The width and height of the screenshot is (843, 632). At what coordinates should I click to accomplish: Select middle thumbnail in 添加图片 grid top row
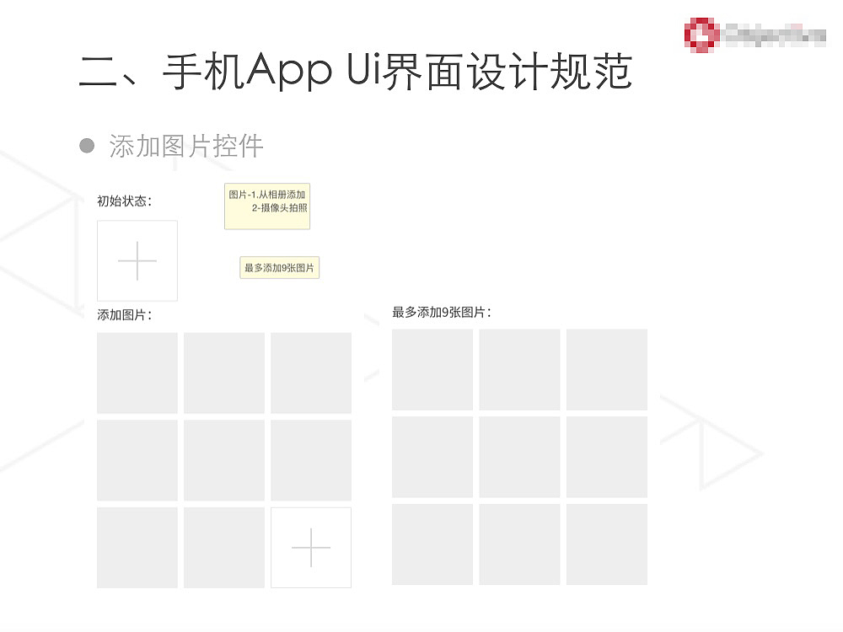[x=224, y=373]
